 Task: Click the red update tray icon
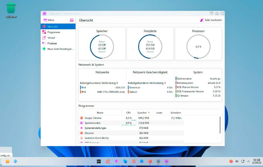click(x=231, y=161)
